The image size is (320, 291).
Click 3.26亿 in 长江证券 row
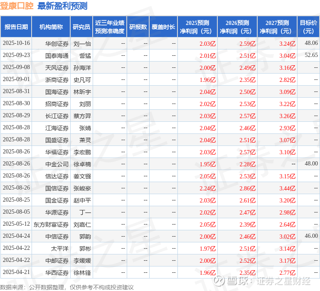click(x=287, y=116)
